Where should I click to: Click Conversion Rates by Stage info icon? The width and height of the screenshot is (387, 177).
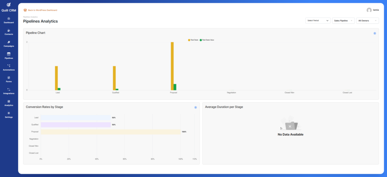tap(195, 107)
